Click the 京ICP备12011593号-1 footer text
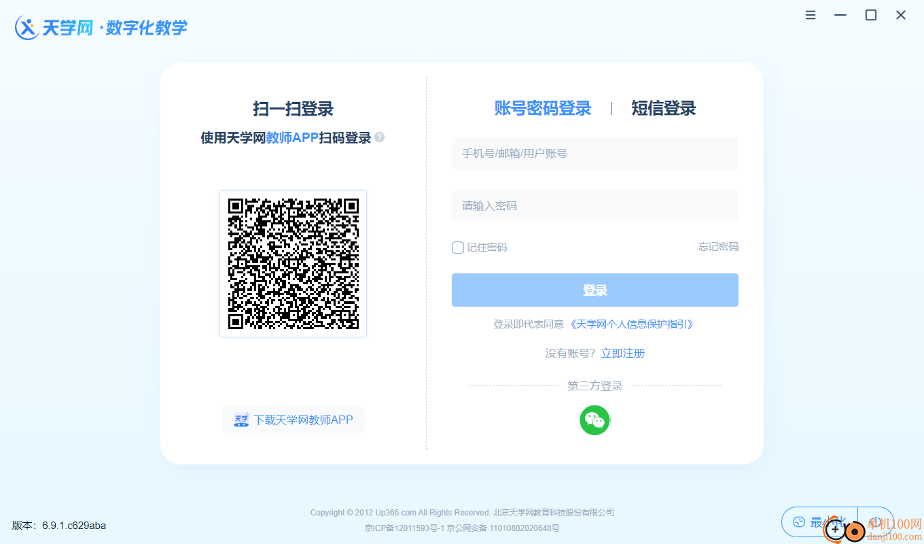The width and height of the screenshot is (924, 544). pyautogui.click(x=406, y=528)
